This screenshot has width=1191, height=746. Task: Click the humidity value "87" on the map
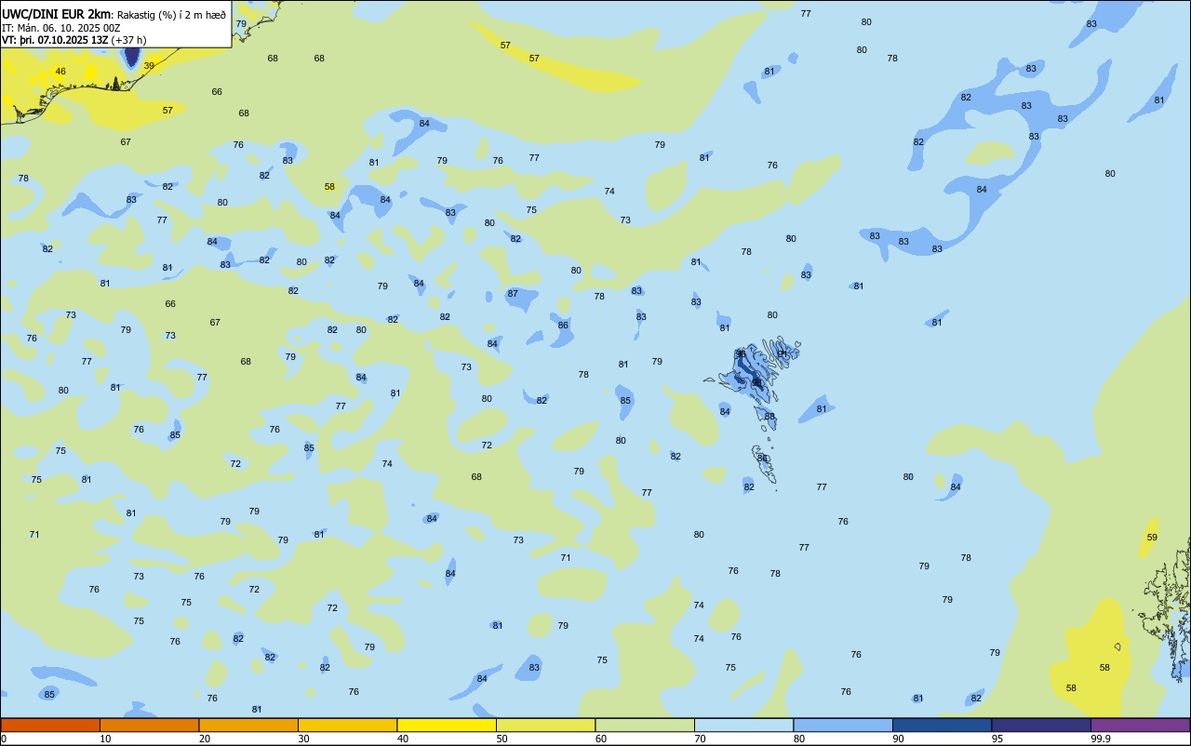tap(513, 294)
